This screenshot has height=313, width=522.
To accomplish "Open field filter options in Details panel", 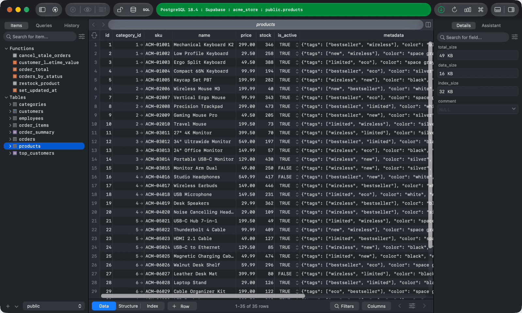I will pos(515,37).
